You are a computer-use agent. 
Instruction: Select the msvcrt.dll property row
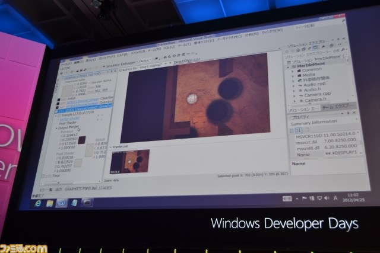pyautogui.click(x=325, y=141)
